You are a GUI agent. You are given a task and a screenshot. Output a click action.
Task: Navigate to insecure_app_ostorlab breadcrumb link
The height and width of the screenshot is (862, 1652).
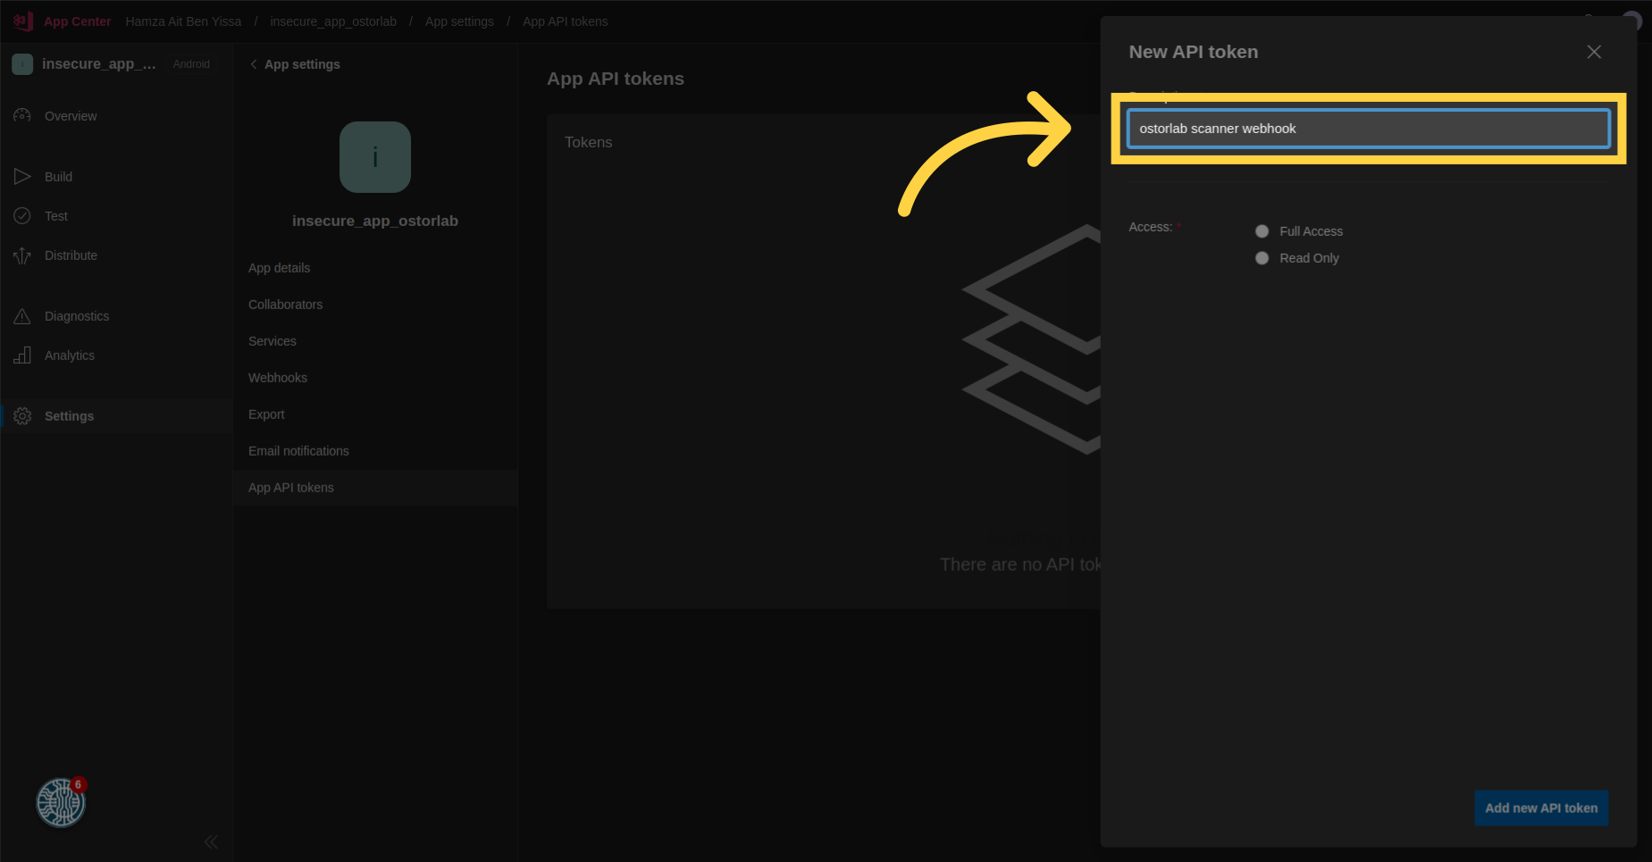tap(333, 21)
